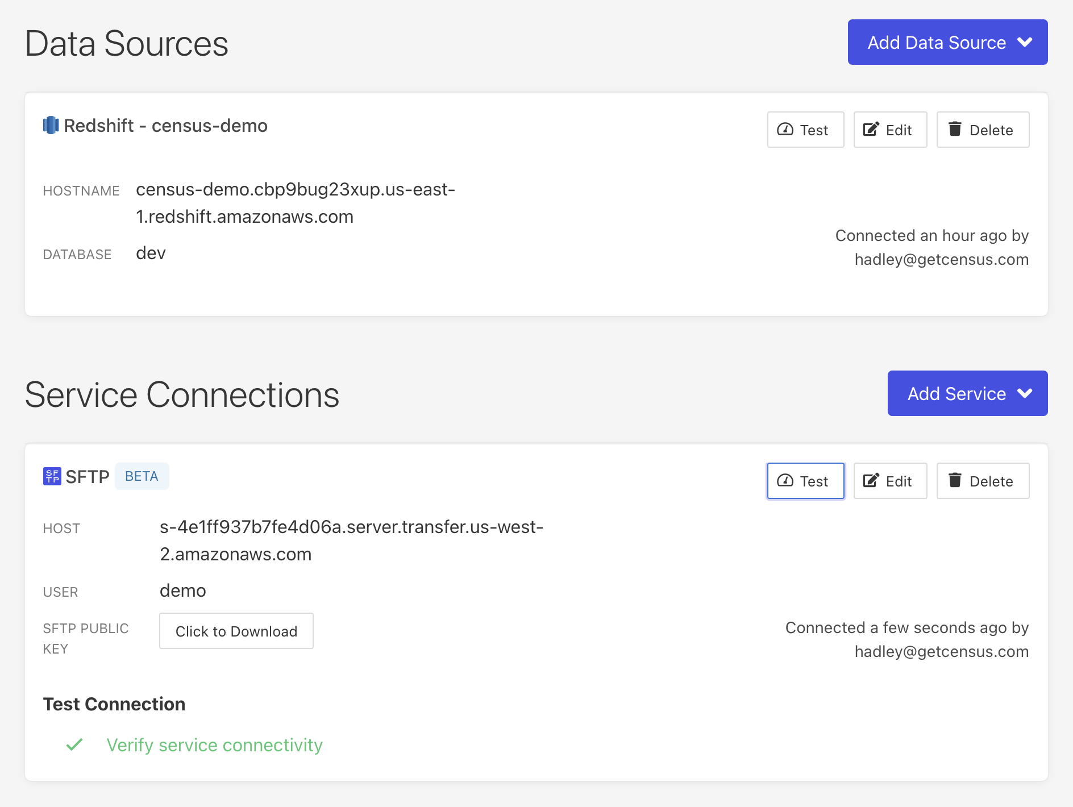Click the trash icon on SFTP Delete
Image resolution: width=1073 pixels, height=807 pixels.
click(955, 480)
